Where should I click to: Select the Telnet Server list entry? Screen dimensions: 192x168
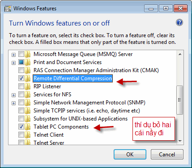49,143
